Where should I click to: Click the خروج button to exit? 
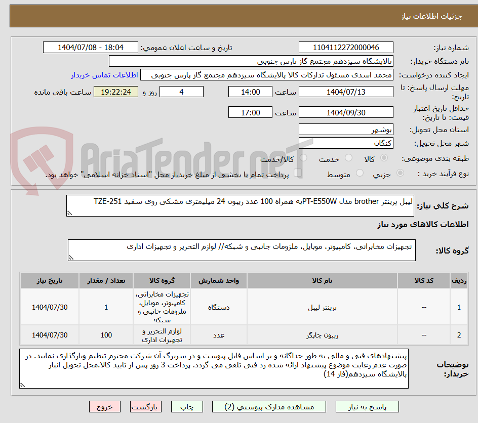(105, 406)
